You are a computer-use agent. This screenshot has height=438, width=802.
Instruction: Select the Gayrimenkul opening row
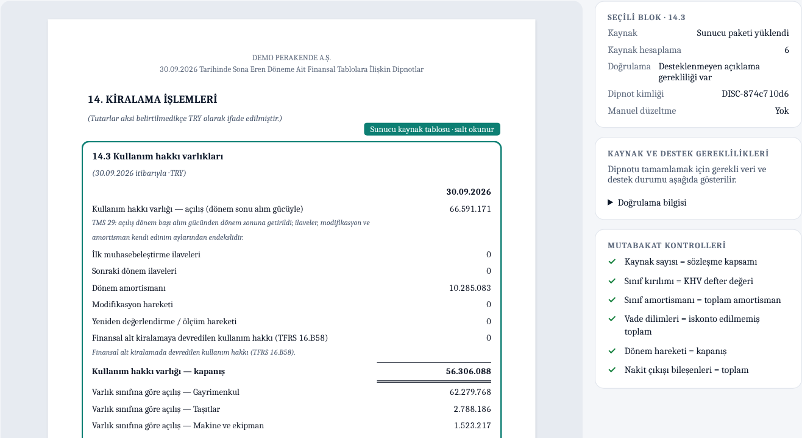pos(291,392)
